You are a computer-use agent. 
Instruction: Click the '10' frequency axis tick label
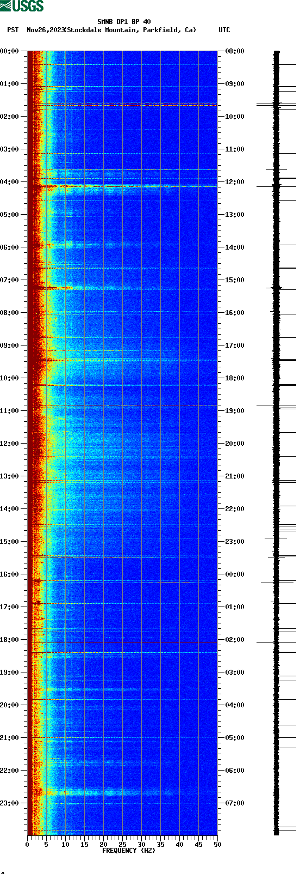[65, 845]
